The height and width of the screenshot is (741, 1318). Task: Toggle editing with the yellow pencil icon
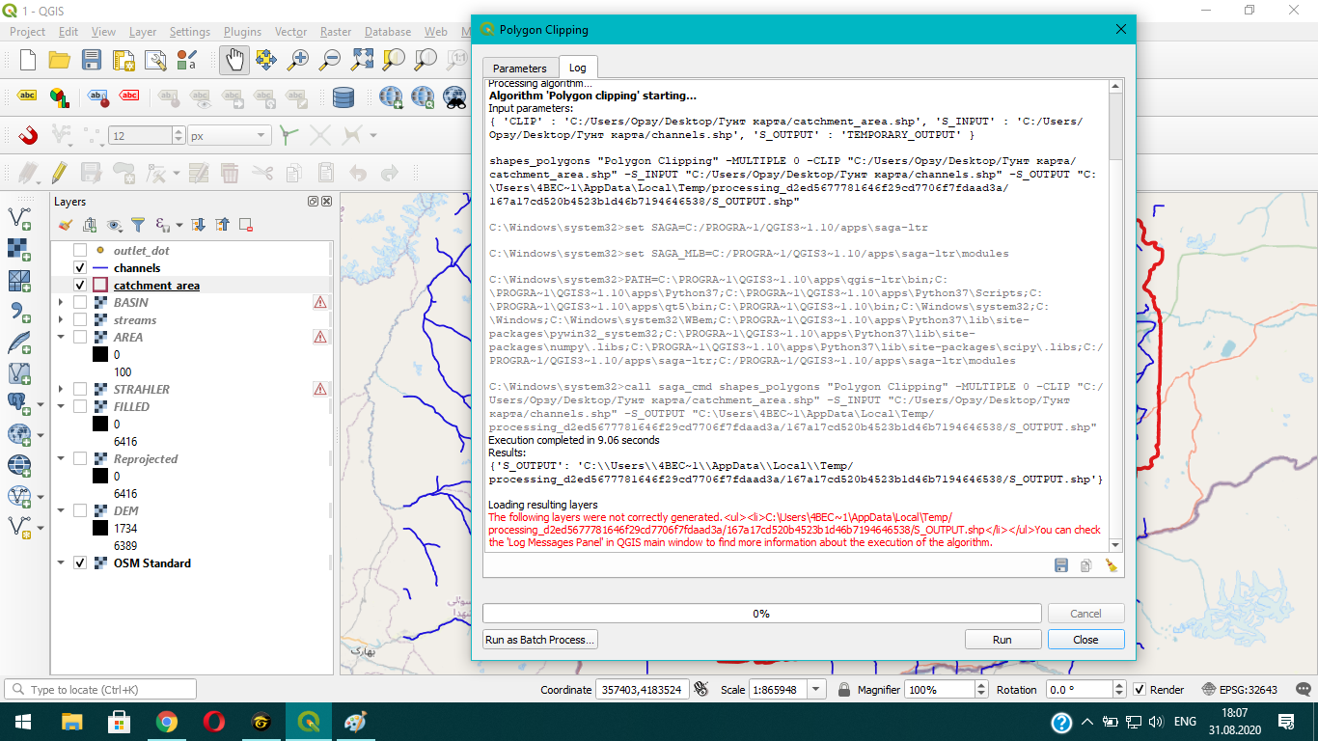point(60,173)
